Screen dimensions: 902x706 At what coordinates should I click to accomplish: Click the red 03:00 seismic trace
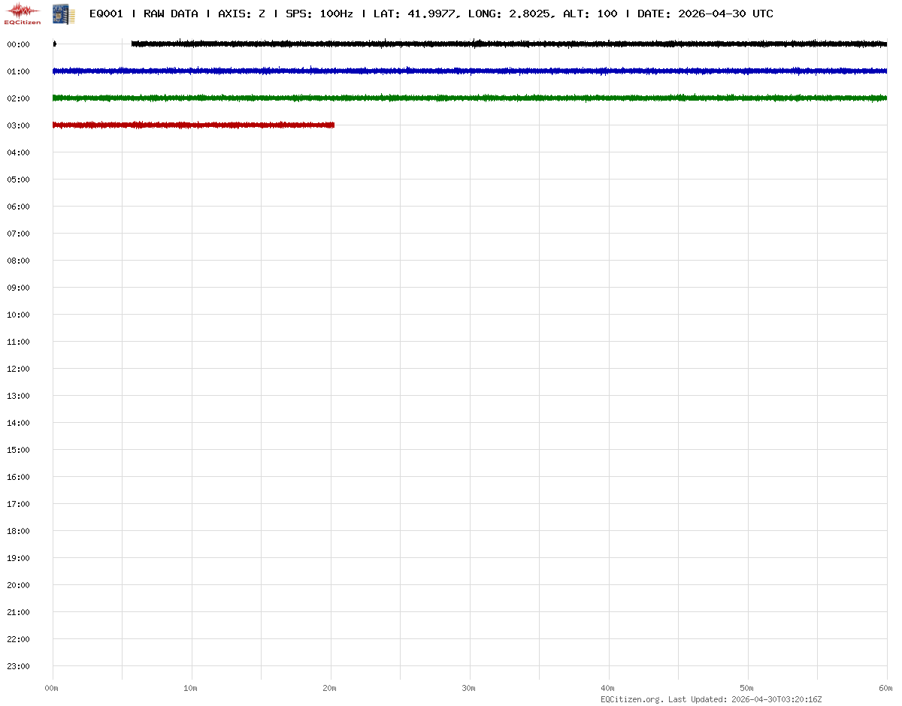[193, 125]
